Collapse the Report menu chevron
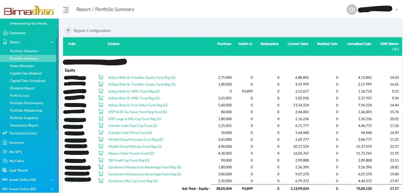Screen dimensions: 403x194 click(52, 42)
